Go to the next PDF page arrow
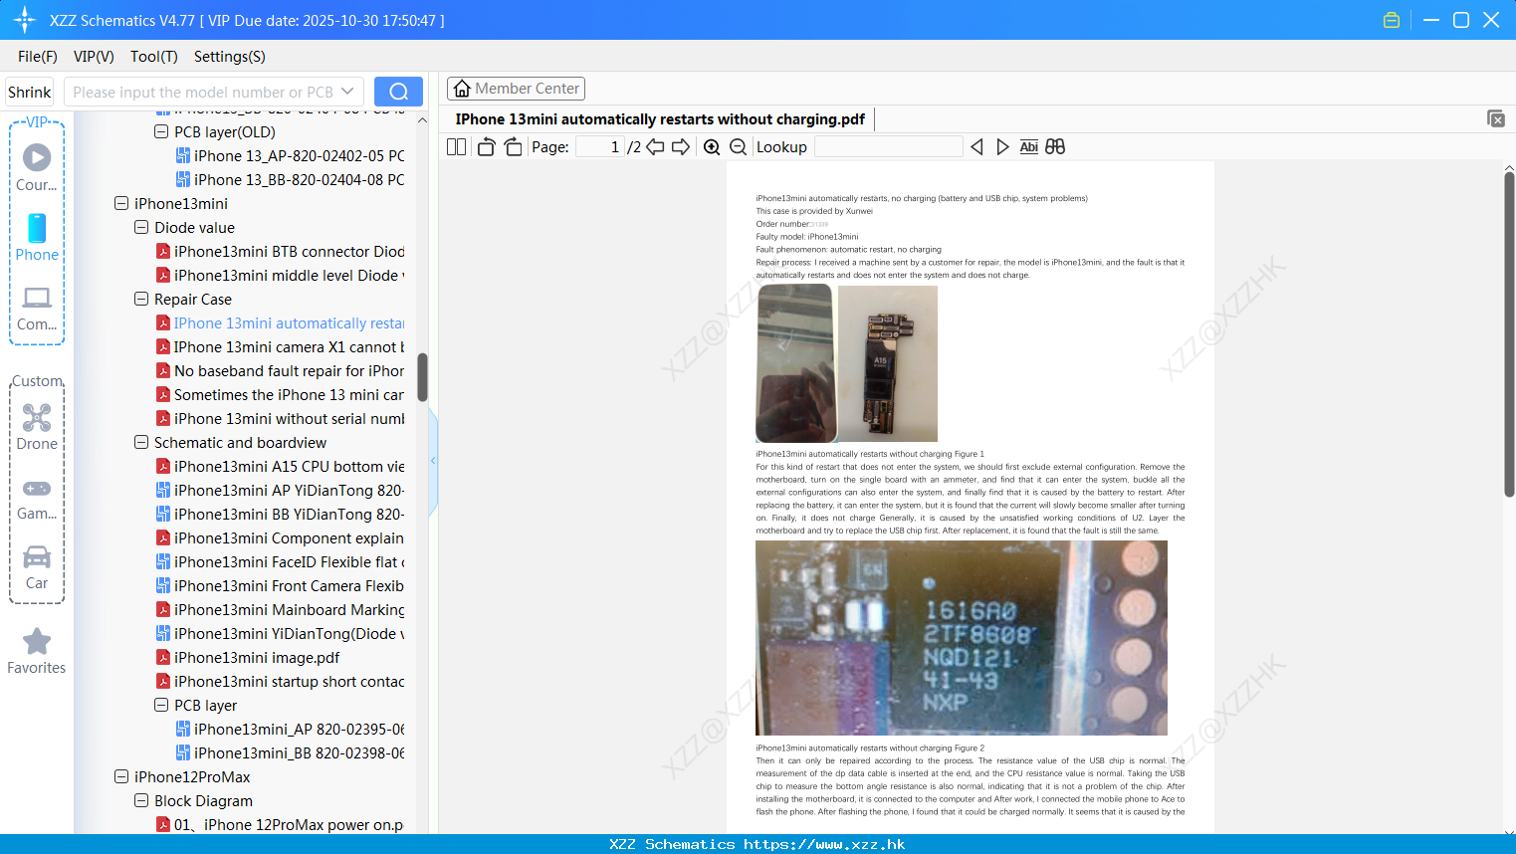1516x854 pixels. (x=681, y=147)
